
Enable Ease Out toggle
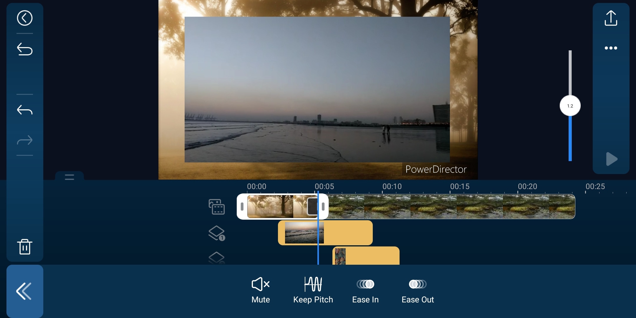(417, 283)
